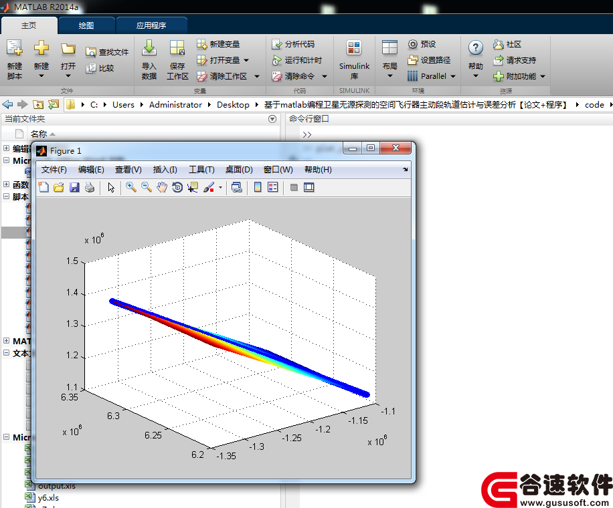The height and width of the screenshot is (508, 613).
Task: Click 运行和计时 run and time button
Action: (x=297, y=60)
